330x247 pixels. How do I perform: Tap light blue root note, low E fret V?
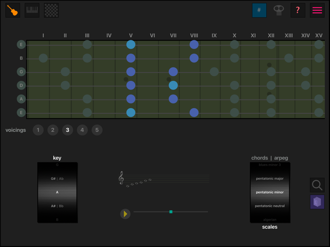tap(131, 112)
